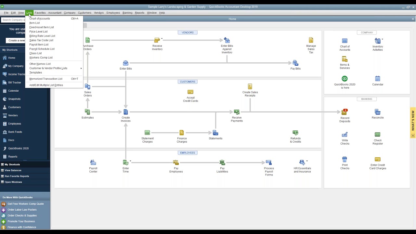Screen dimensions: 416x234
Task: Click the Statements icon
Action: [x=215, y=133]
